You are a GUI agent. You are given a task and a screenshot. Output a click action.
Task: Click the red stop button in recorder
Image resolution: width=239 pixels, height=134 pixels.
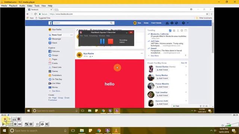tap(111, 41)
